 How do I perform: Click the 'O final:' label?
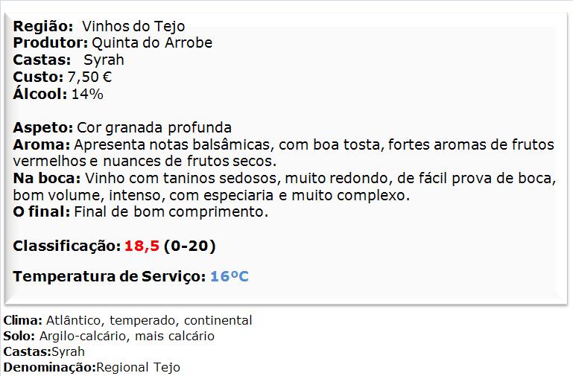pyautogui.click(x=42, y=212)
